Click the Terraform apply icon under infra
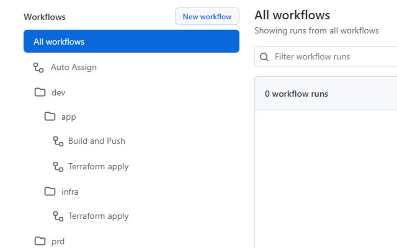Image resolution: width=397 pixels, height=248 pixels. pos(58,216)
